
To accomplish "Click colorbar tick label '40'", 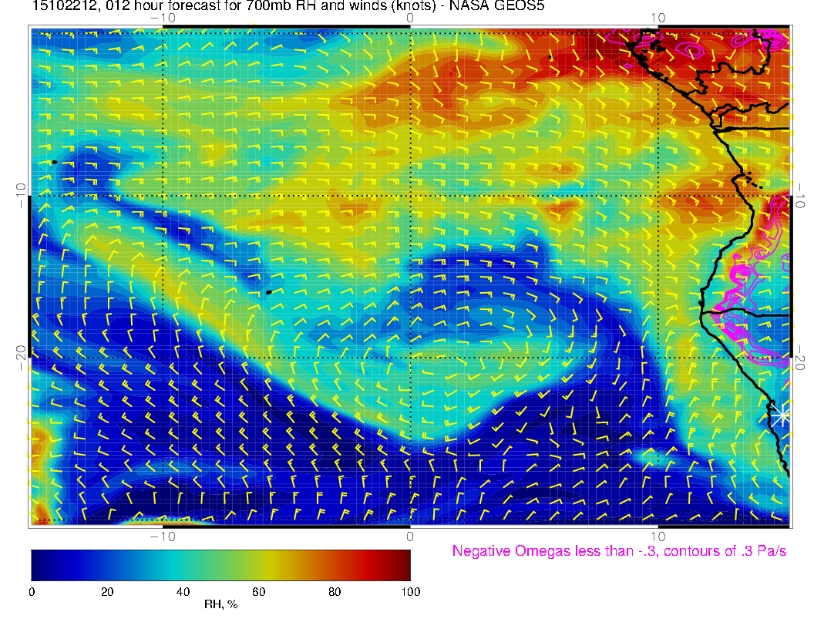I will [x=183, y=592].
